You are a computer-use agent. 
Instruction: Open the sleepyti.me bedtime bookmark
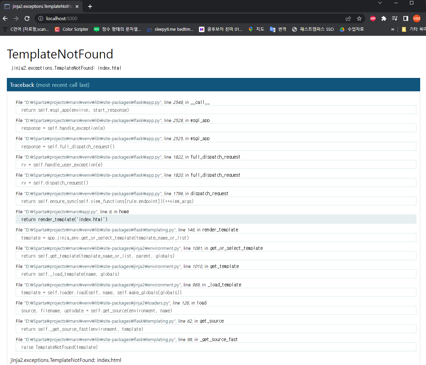click(170, 29)
